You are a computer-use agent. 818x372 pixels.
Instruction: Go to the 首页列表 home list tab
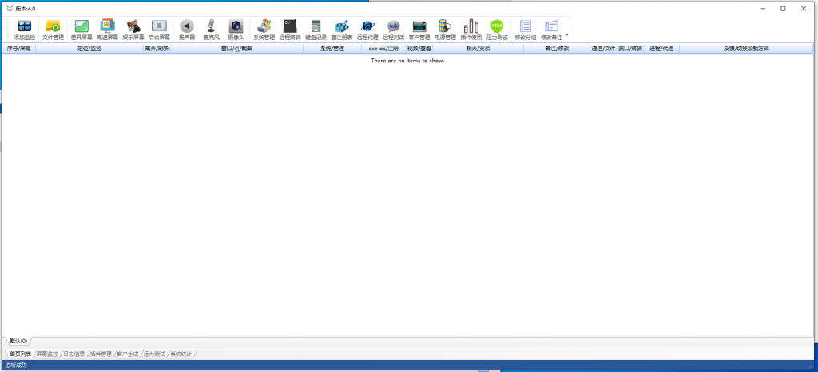point(20,354)
